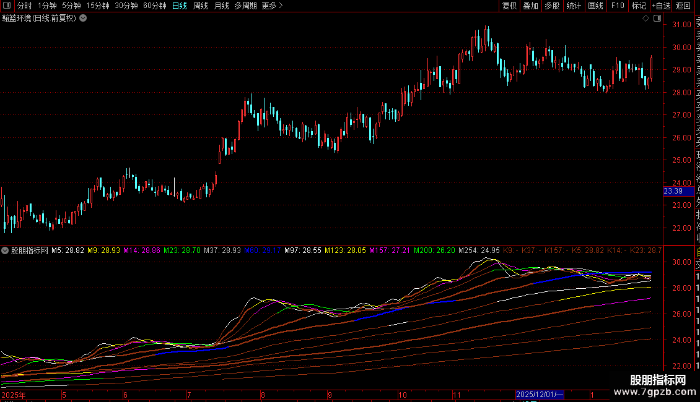Select the 5分钟 period tab
Screen dimensions: 700x402
(71, 6)
